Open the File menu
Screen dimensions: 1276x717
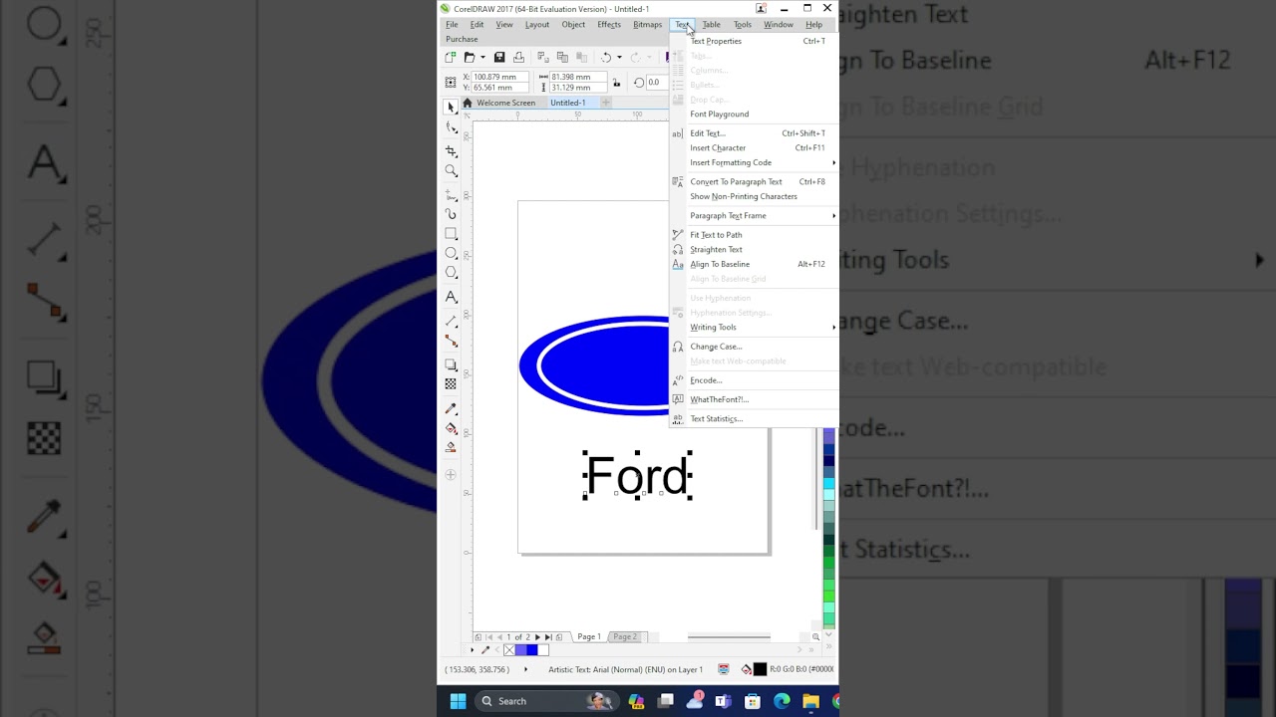(x=452, y=24)
